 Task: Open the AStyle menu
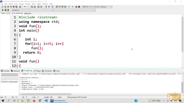coord(39,4)
